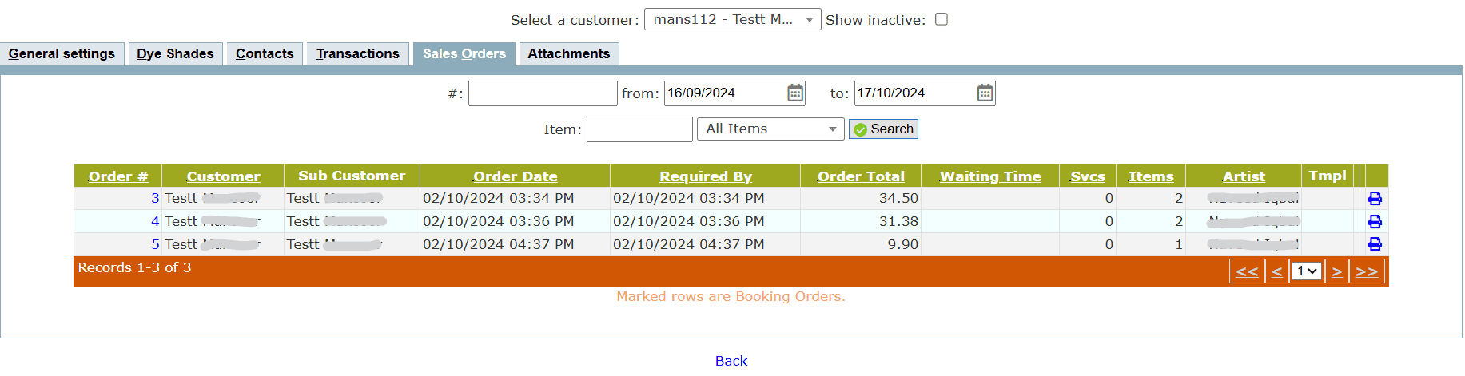Screen dimensions: 1465x376
Task: Sort the table by Order Total
Action: pyautogui.click(x=861, y=176)
